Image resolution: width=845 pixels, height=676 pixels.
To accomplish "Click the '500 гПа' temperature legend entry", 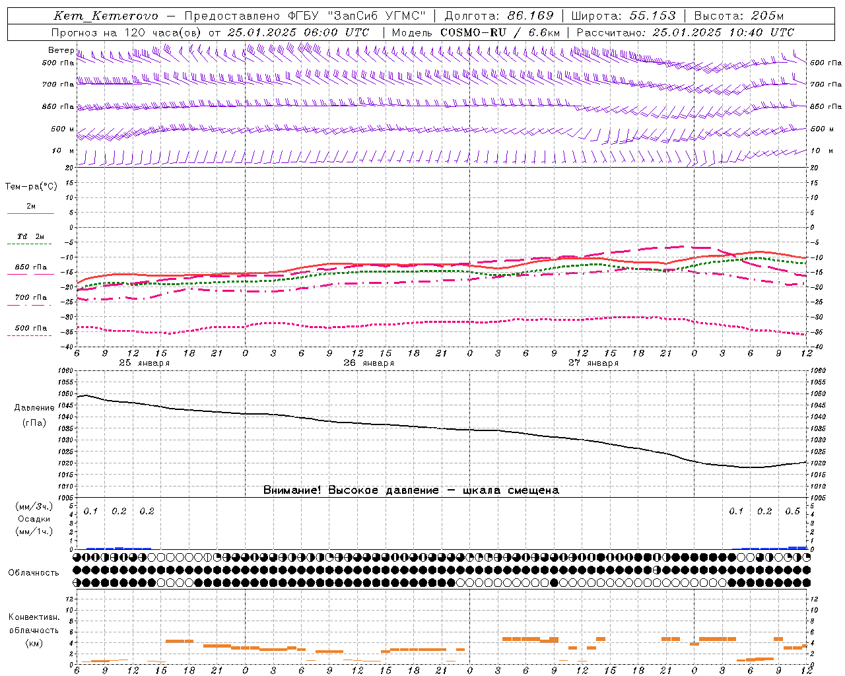I will click(x=31, y=328).
